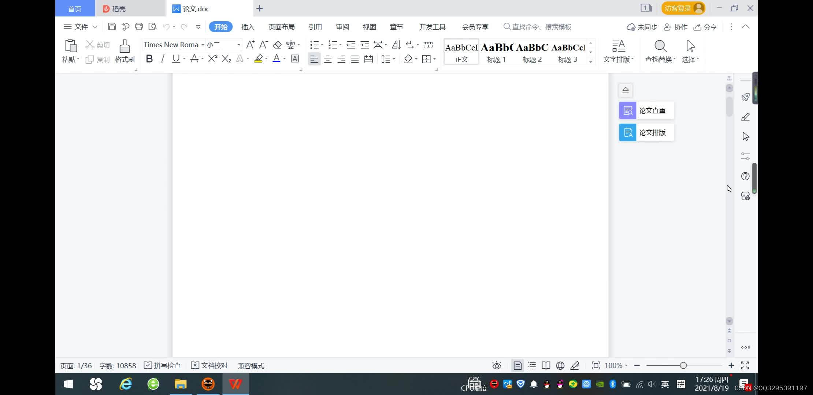
Task: Toggle underline formatting
Action: (x=176, y=59)
